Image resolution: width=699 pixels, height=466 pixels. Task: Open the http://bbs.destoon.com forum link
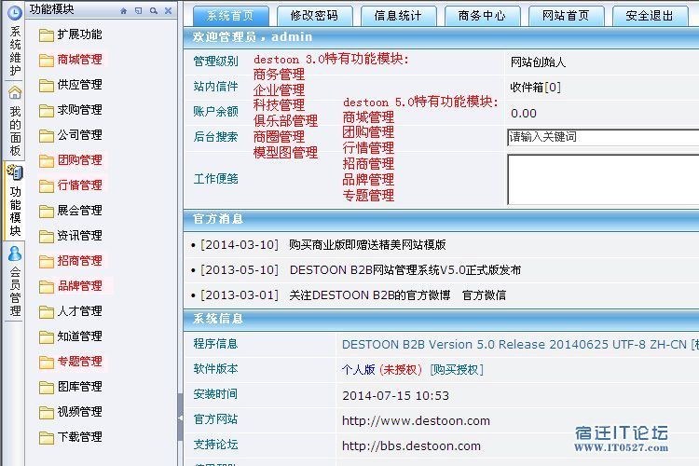click(x=411, y=445)
